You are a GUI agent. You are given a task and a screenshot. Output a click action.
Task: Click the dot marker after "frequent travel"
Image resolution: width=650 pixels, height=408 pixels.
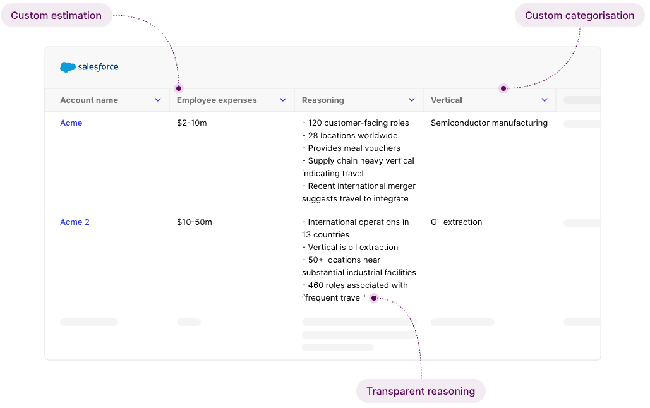click(374, 298)
